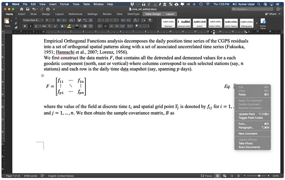Viewport: 285px width, 180px height.
Task: Save the document with the floppy disk icon
Action: [28, 9]
